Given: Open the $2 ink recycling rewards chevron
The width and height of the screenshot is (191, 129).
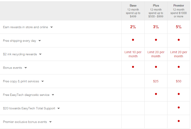Looking at the screenshot, I should [40, 54].
